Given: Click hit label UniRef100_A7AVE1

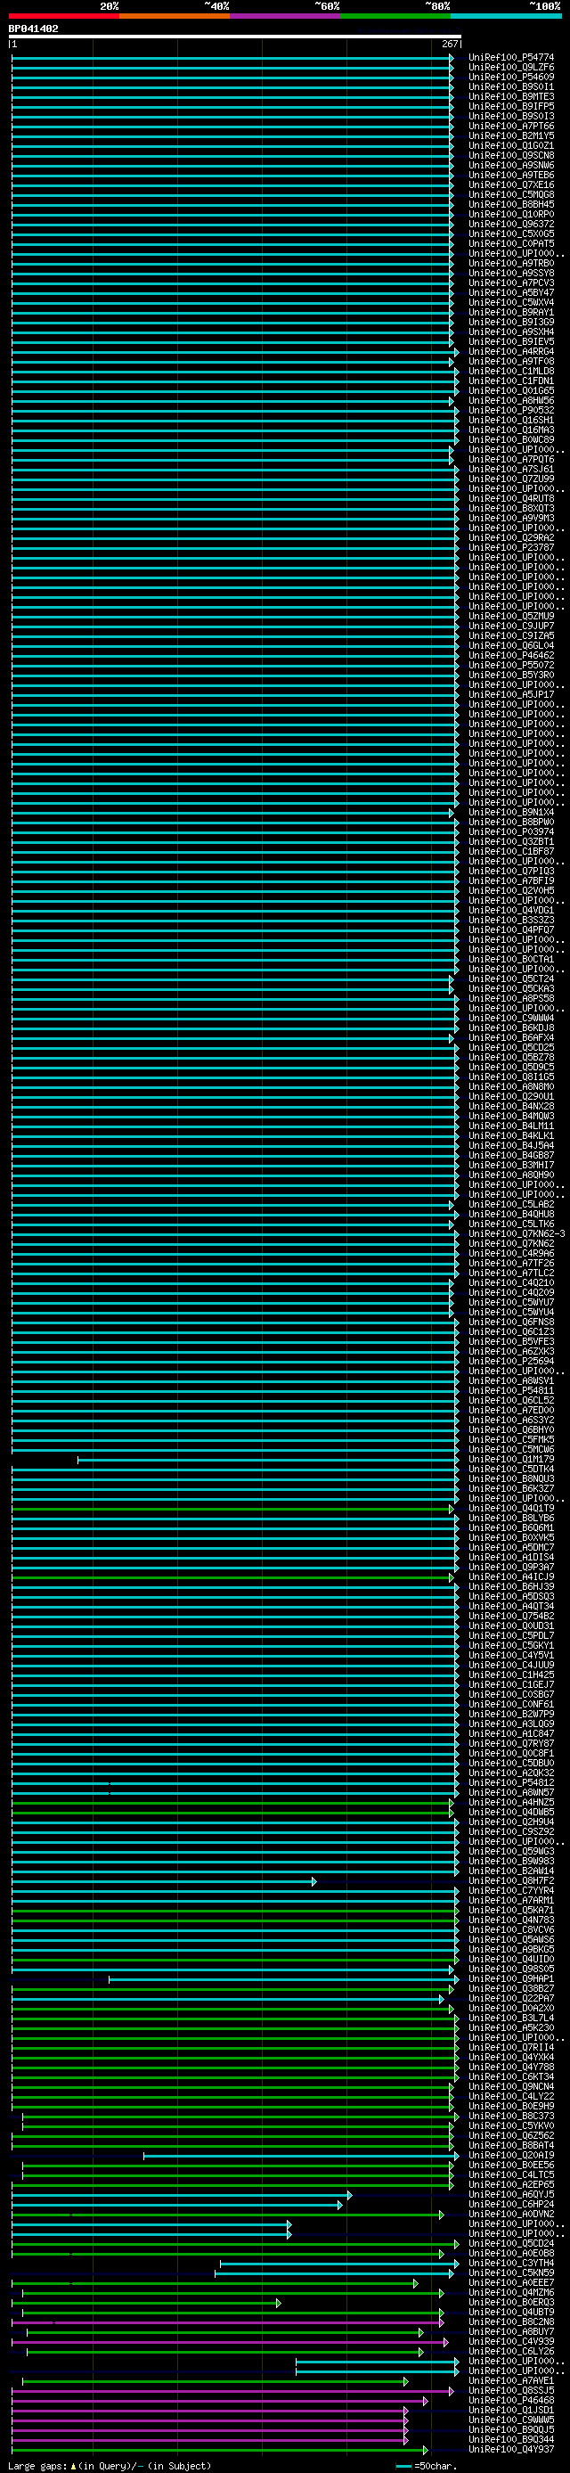Looking at the screenshot, I should point(511,2380).
